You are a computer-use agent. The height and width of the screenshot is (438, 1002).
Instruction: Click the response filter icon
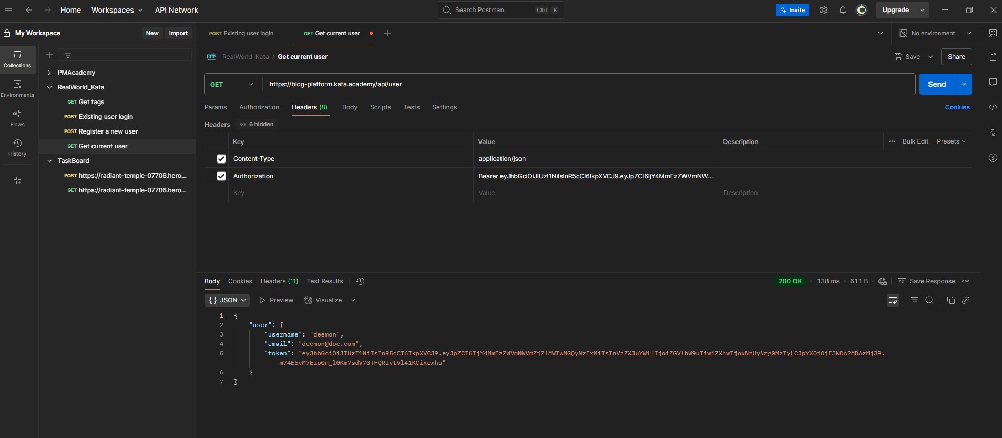click(915, 300)
